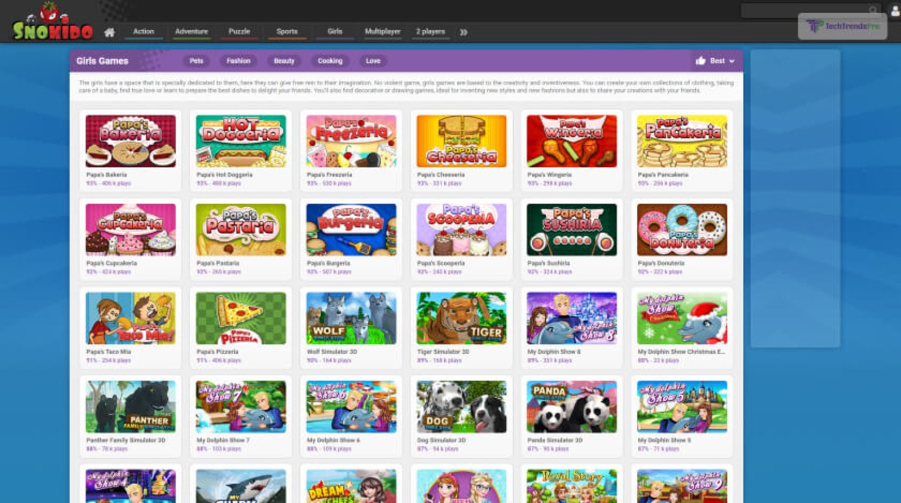Open the Girls category
This screenshot has height=503, width=901.
point(335,32)
